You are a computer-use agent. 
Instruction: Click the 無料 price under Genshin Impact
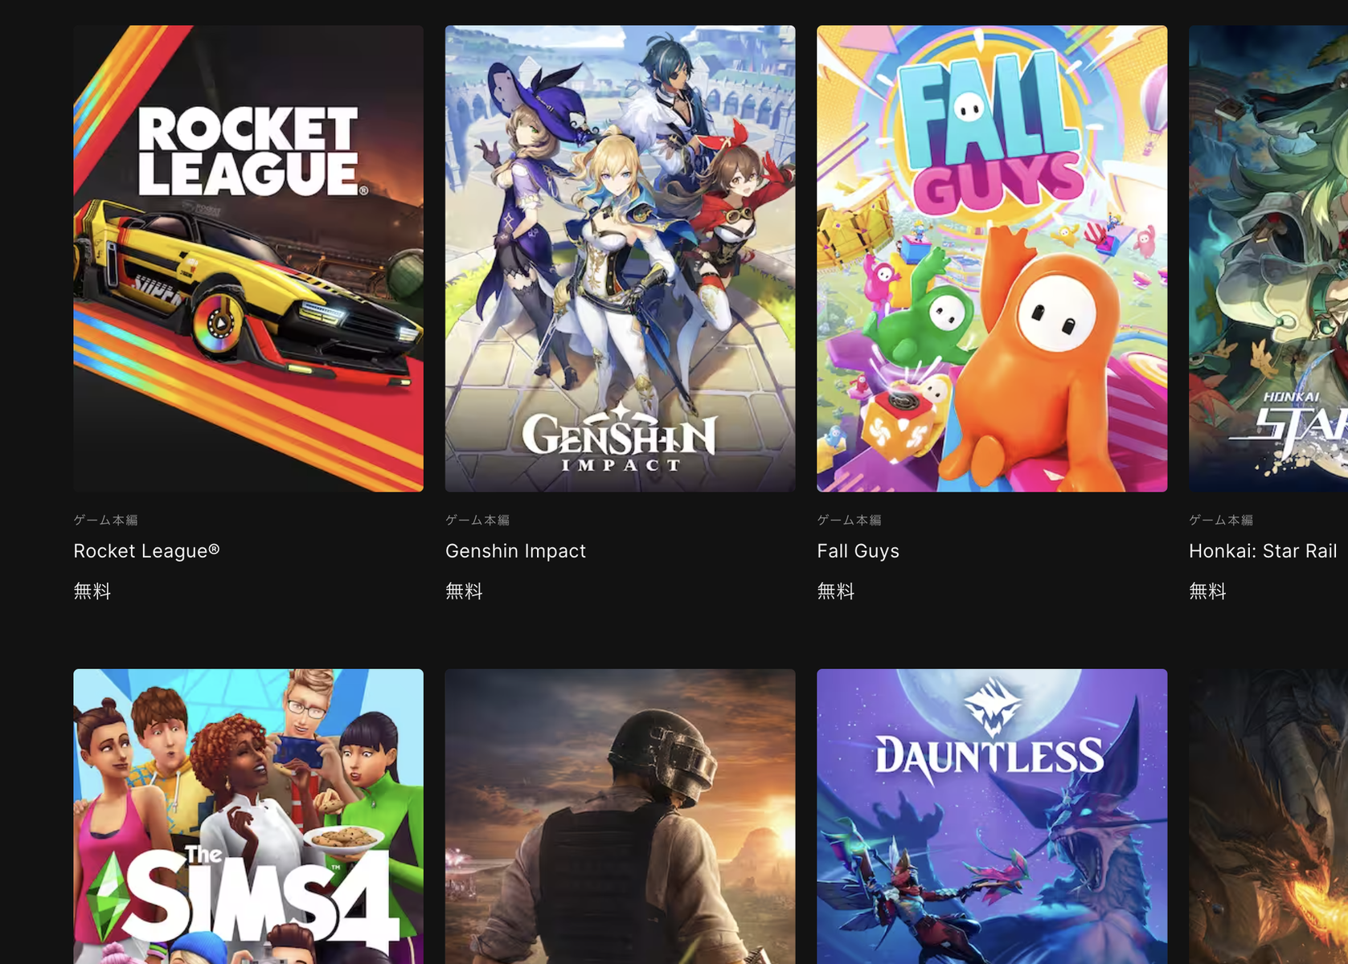(x=464, y=591)
